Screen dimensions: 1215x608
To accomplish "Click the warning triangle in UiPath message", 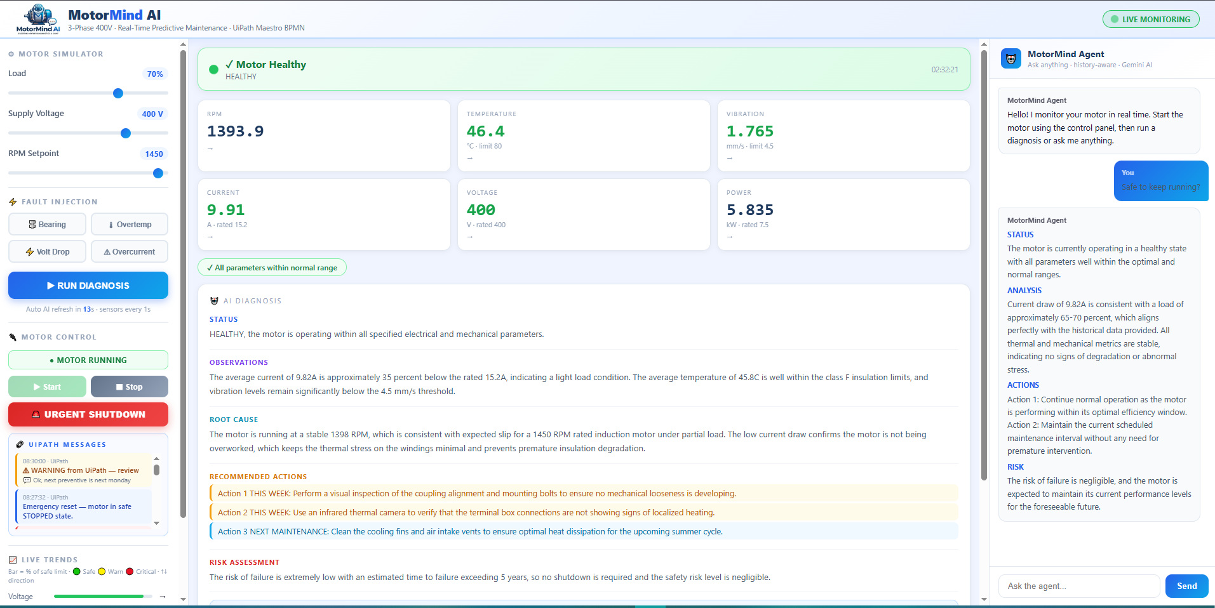I will 26,470.
